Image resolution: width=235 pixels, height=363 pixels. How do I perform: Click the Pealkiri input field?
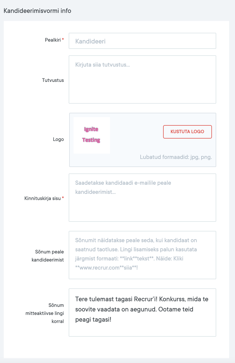[142, 41]
